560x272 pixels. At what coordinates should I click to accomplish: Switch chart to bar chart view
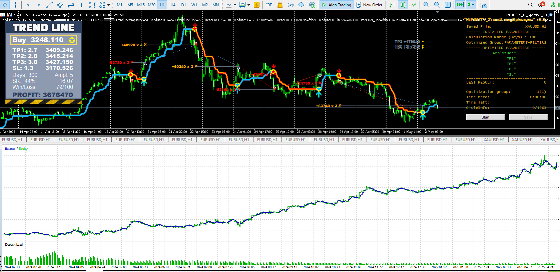(x=393, y=5)
